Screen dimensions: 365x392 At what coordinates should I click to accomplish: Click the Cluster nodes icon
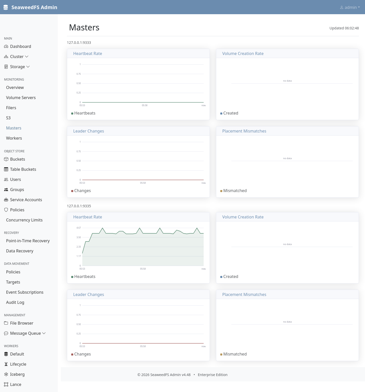[x=6, y=57]
